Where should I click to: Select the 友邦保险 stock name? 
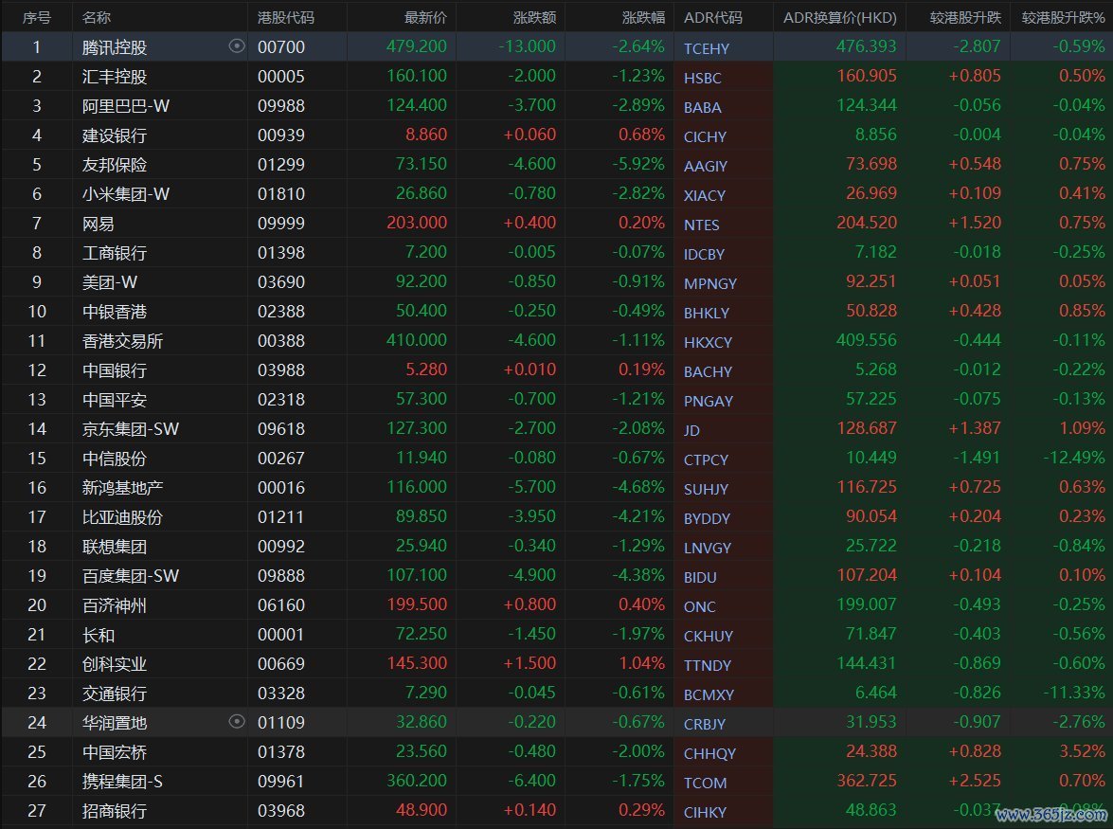click(115, 165)
